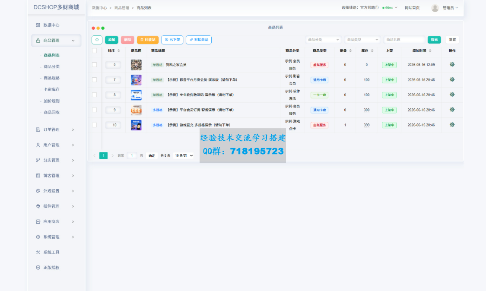Open gear menu for 平台会员订阅 row
Image resolution: width=486 pixels, height=291 pixels.
(x=452, y=110)
